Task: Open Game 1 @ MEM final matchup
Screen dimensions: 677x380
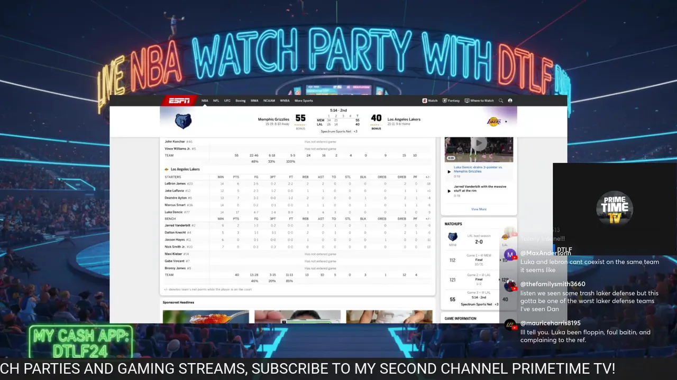Action: 479,260
